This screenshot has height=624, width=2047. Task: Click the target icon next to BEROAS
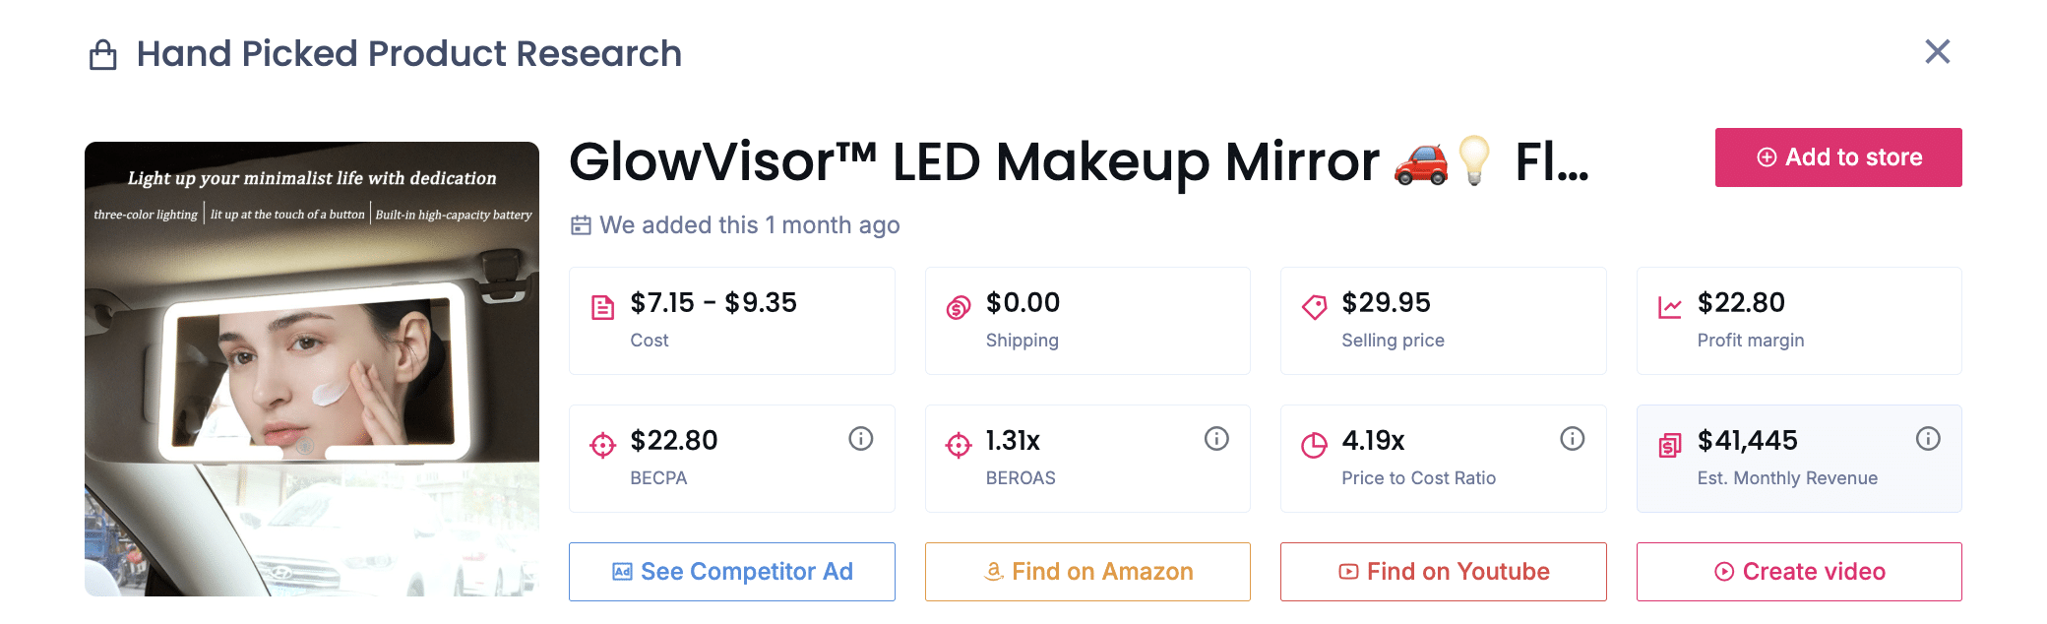[x=960, y=444]
